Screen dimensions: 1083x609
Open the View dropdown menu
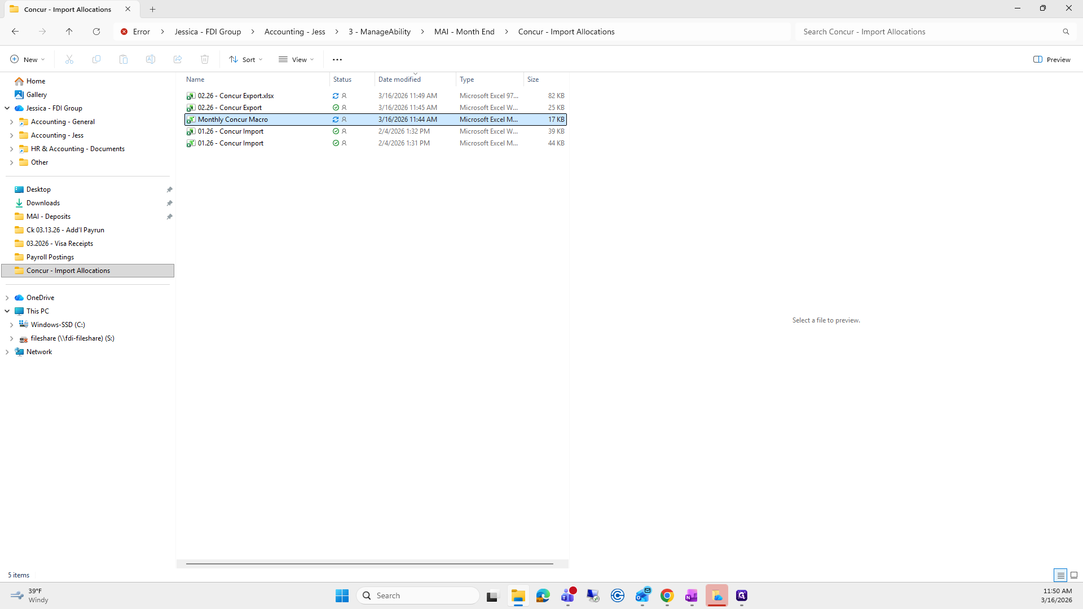pos(296,59)
